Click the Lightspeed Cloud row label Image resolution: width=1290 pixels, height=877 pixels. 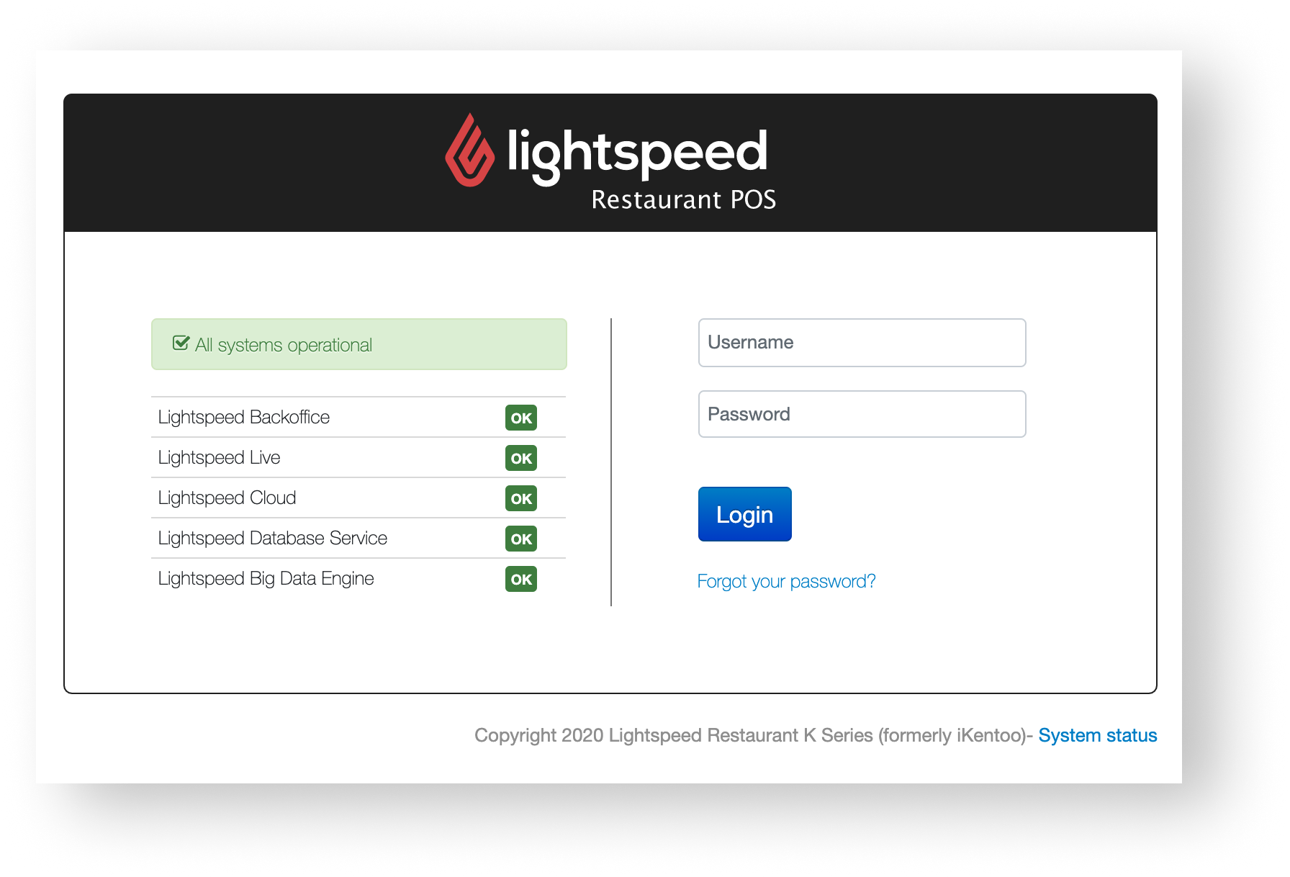227,498
